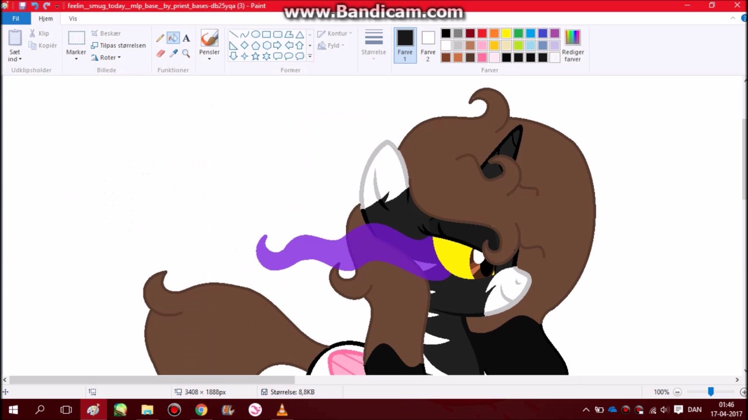748x420 pixels.
Task: Click the Redo arrow in title bar
Action: coord(47,6)
